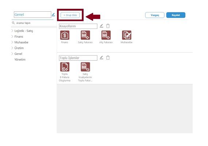Click the pencil icon beside Toplu İşlemler
The width and height of the screenshot is (208, 146).
(x=101, y=58)
